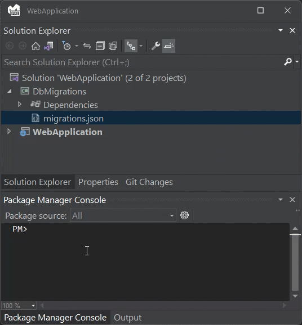The width and height of the screenshot is (302, 325).
Task: Switch to the Git Changes tab
Action: click(x=149, y=182)
